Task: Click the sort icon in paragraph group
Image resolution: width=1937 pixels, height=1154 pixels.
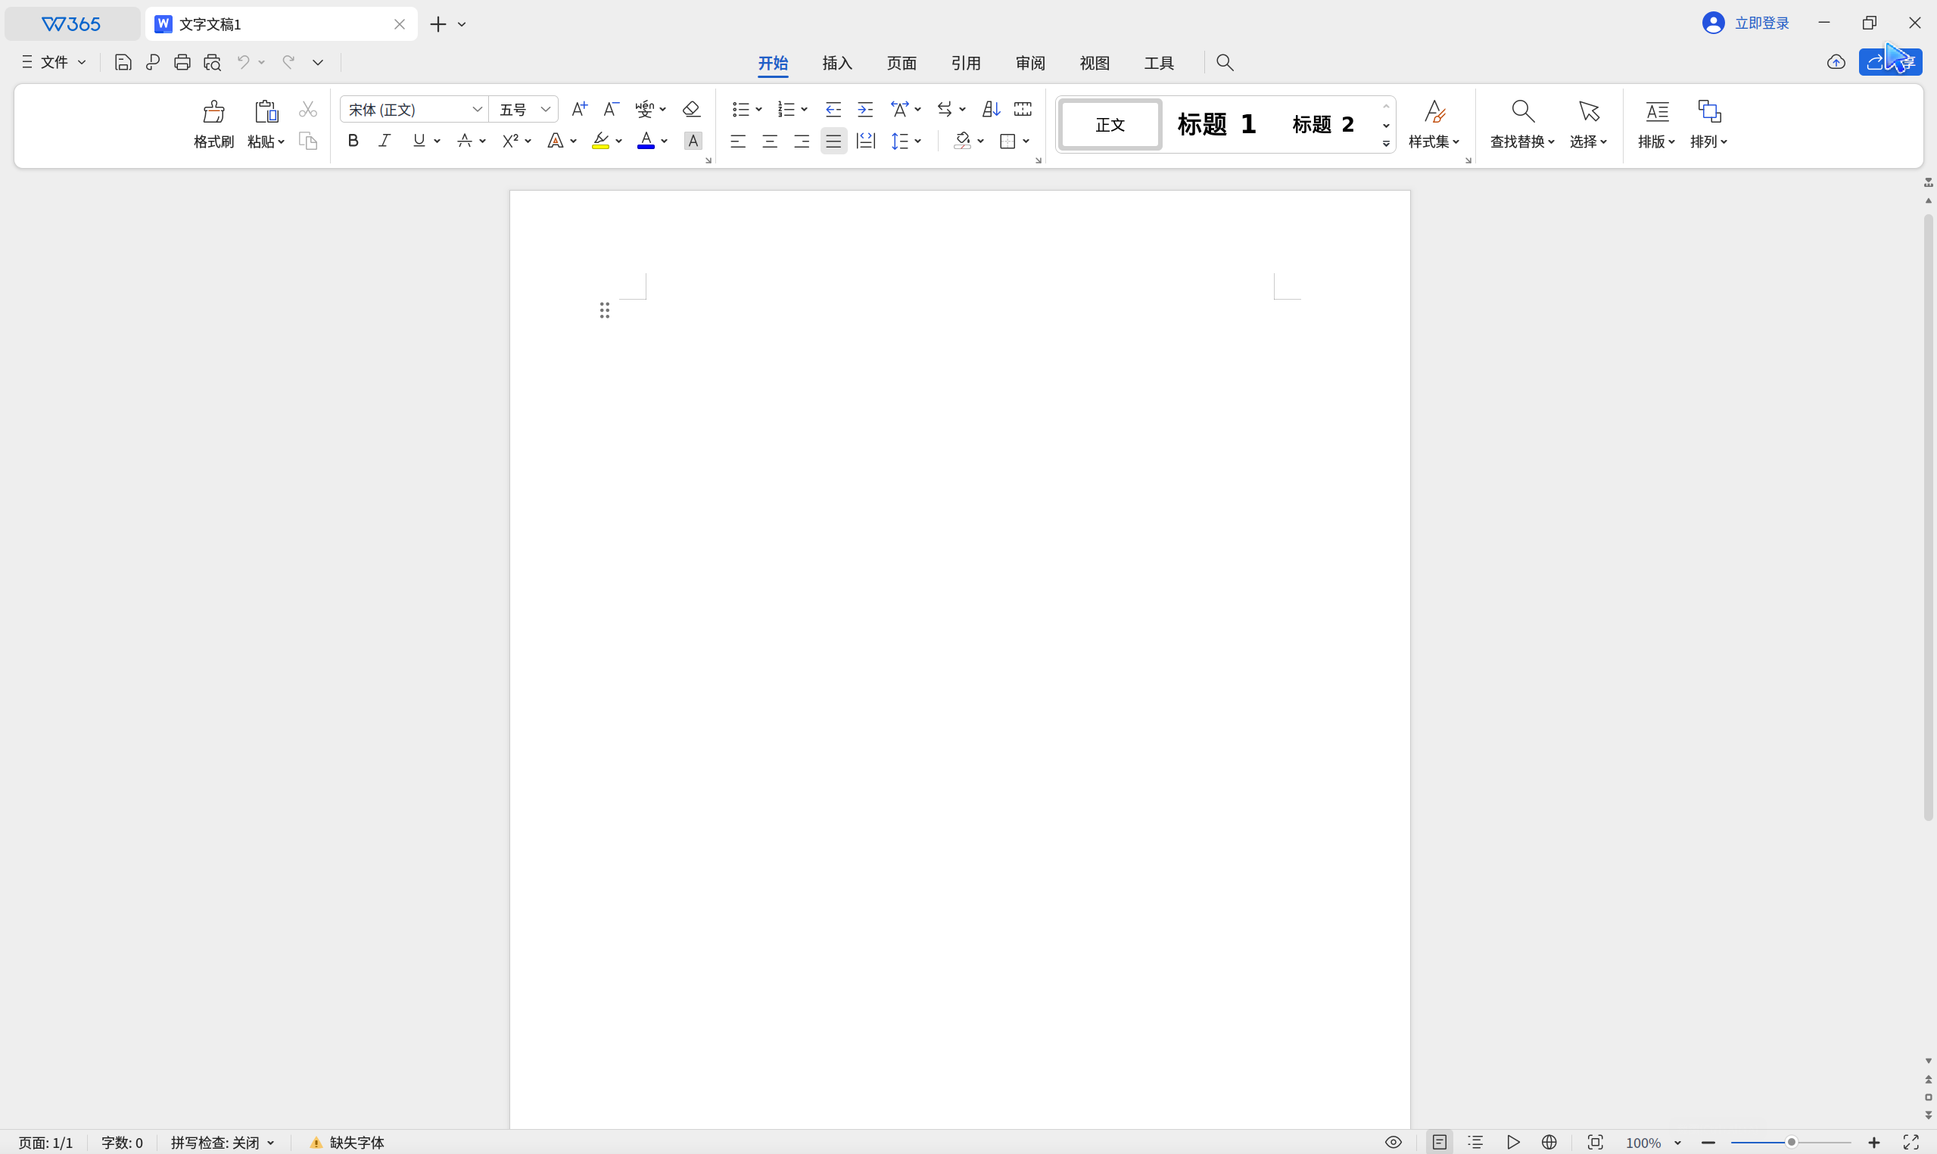Action: pos(991,109)
